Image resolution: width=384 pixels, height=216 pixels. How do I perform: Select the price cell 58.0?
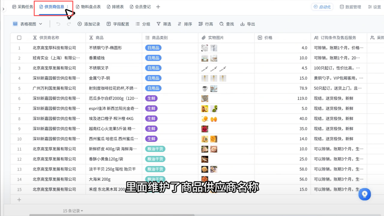tap(282, 169)
